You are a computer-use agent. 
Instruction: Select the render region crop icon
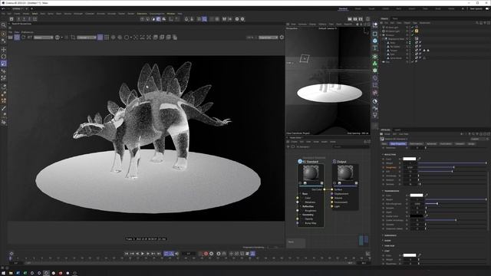click(73, 38)
